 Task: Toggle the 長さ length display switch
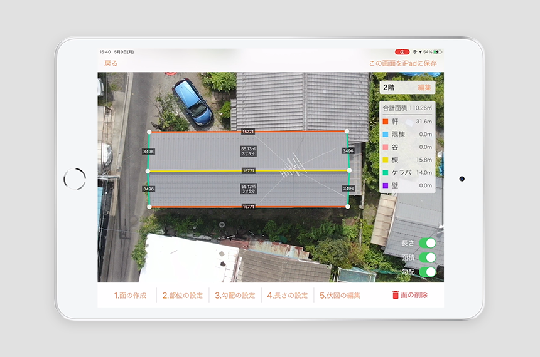click(427, 243)
